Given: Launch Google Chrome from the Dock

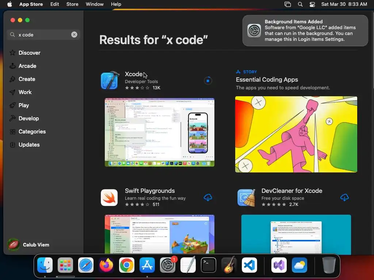Looking at the screenshot, I should [127, 265].
